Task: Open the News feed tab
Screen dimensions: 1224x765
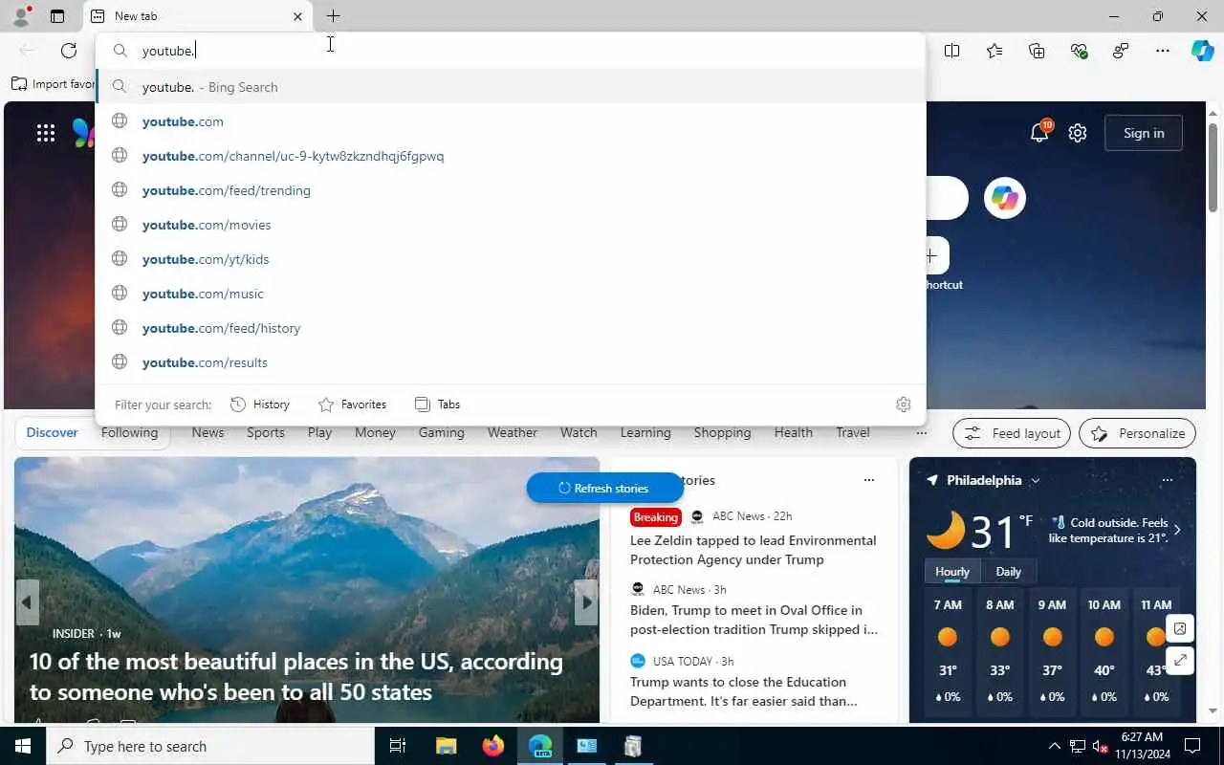Action: tap(208, 433)
